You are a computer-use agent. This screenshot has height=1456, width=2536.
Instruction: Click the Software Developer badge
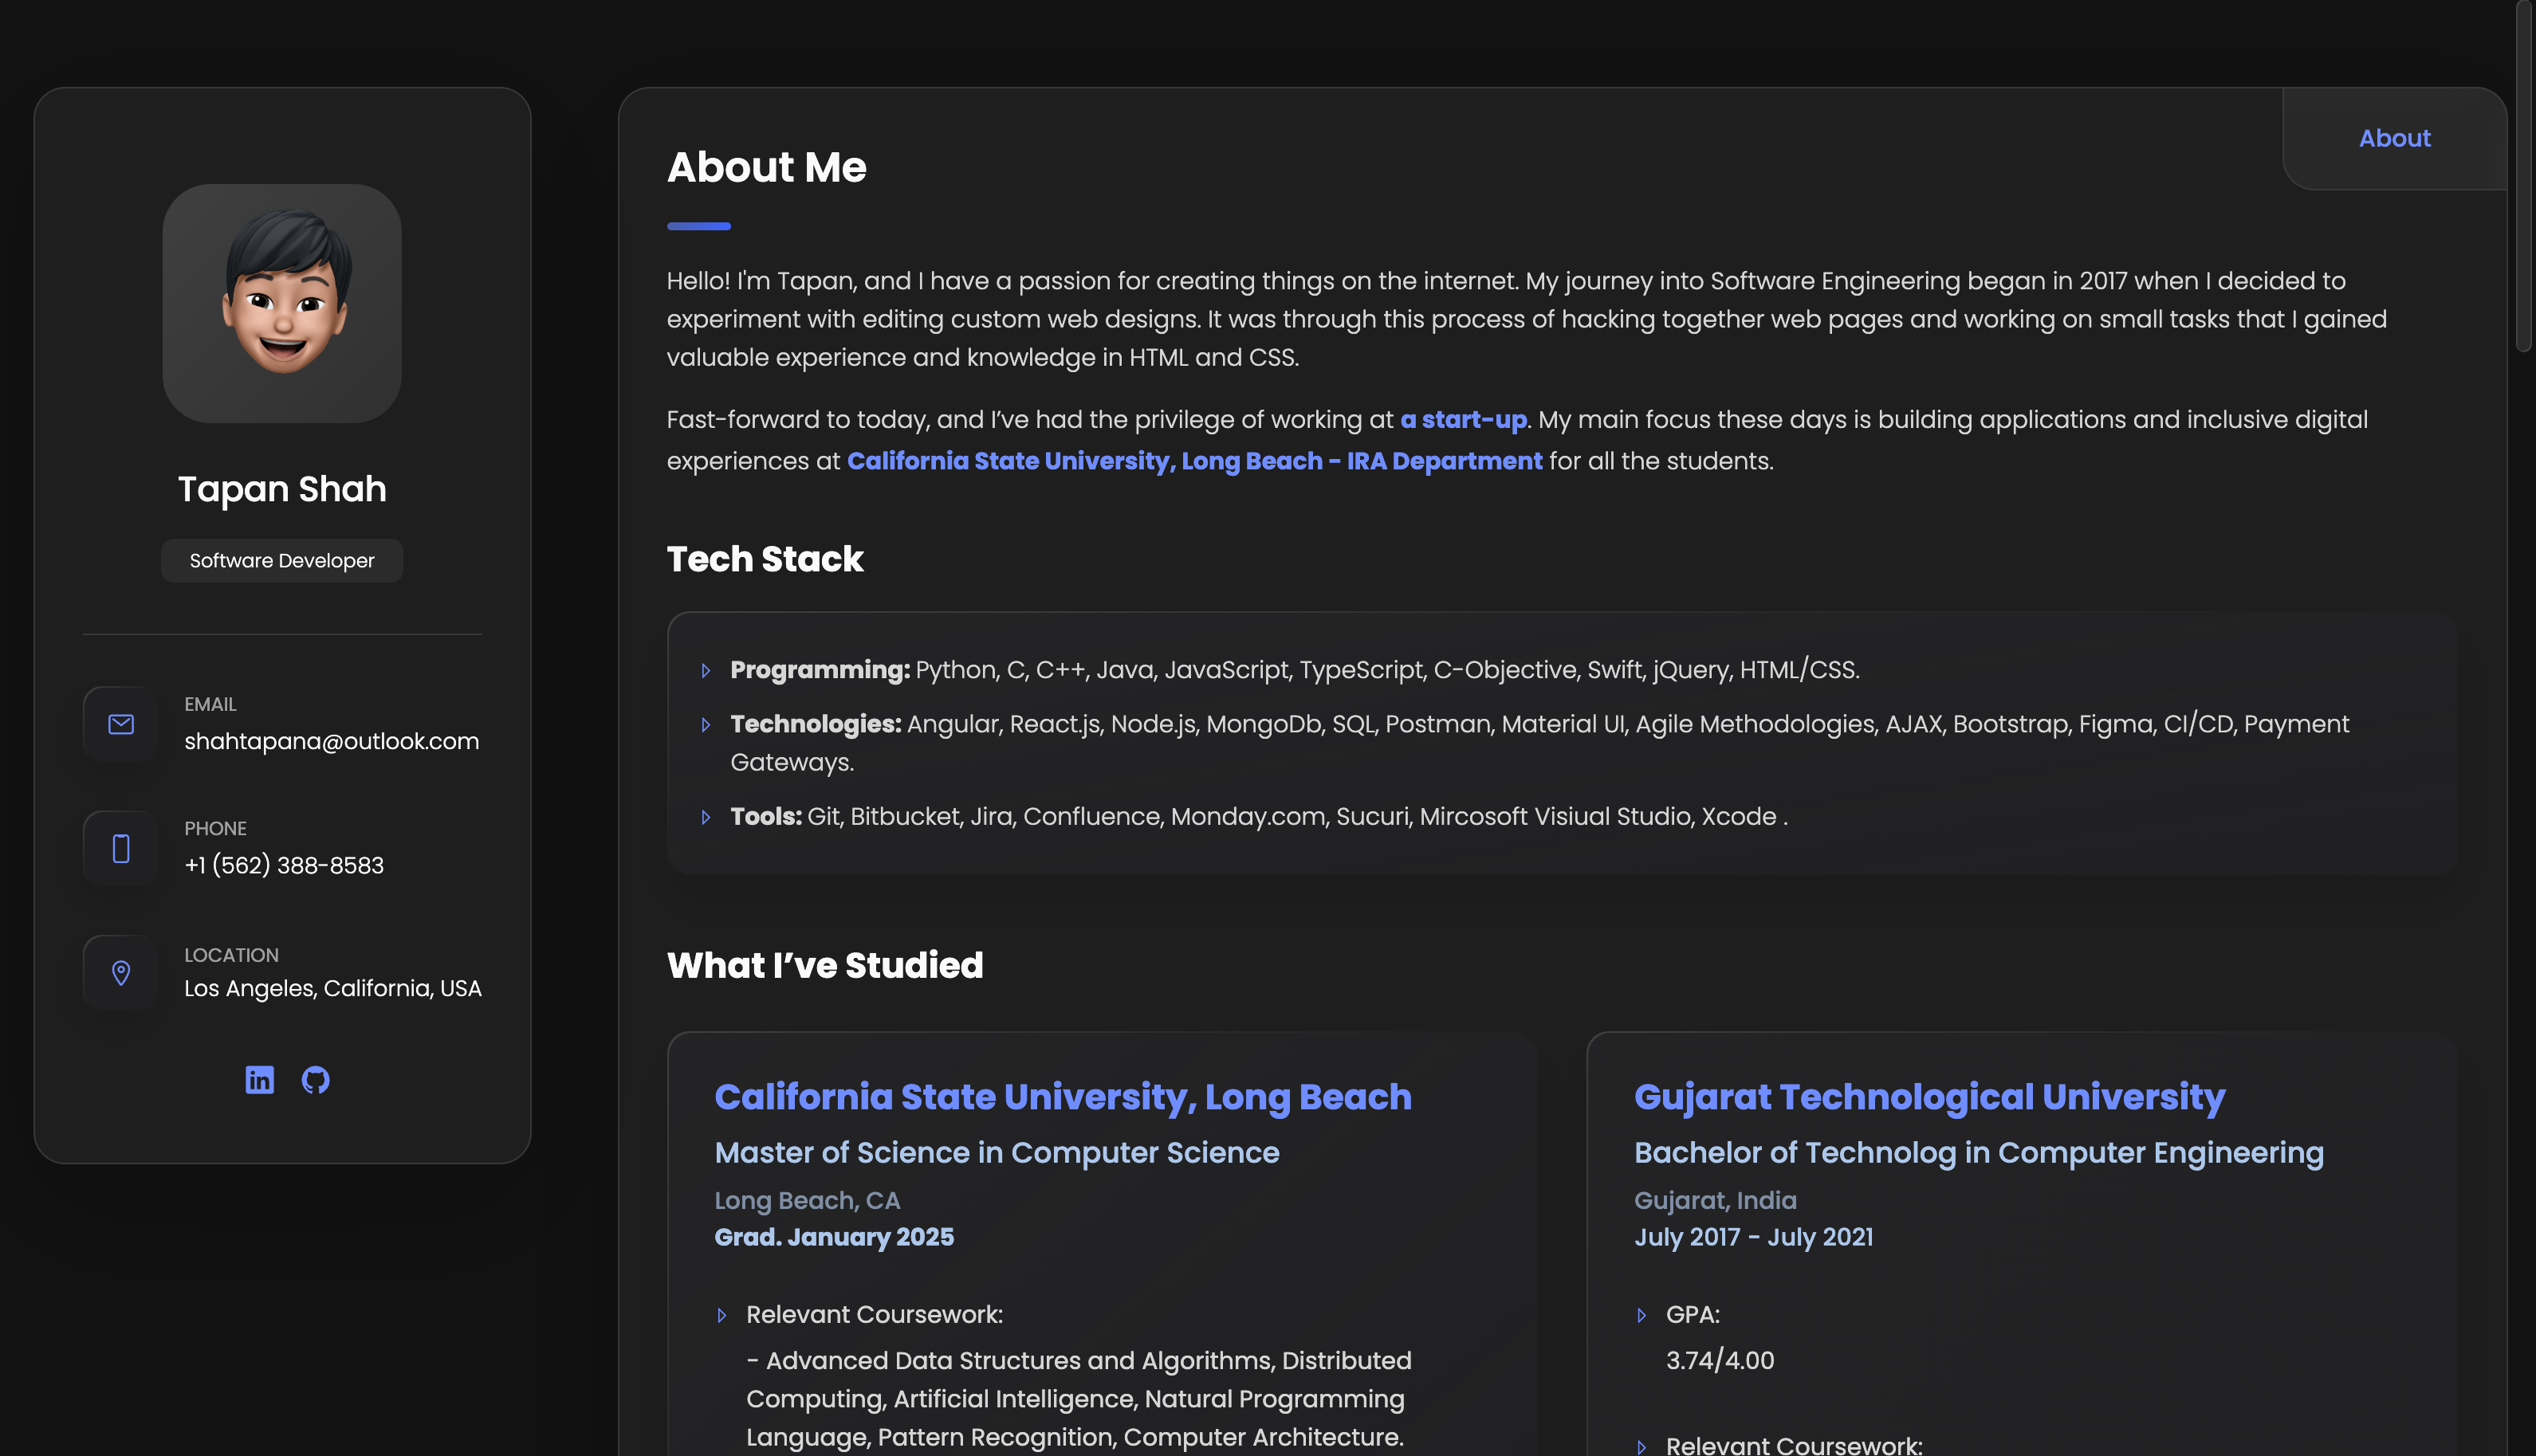[282, 561]
